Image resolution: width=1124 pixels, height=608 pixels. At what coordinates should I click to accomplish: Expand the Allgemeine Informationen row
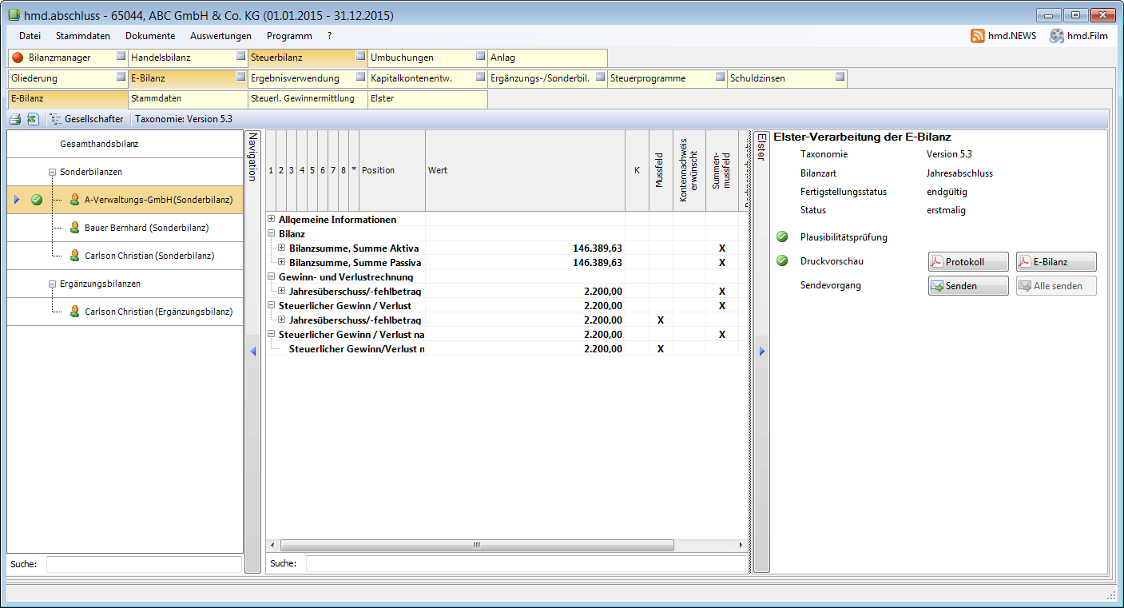point(272,220)
